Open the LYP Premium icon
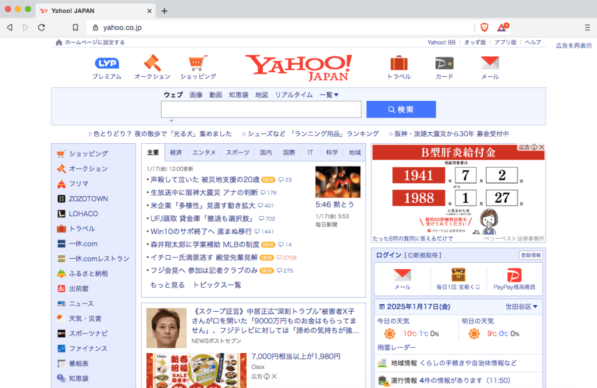The height and width of the screenshot is (388, 597). coord(107,63)
